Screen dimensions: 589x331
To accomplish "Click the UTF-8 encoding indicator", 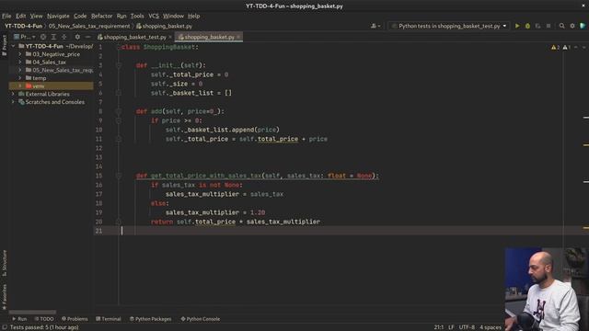I will pos(467,327).
